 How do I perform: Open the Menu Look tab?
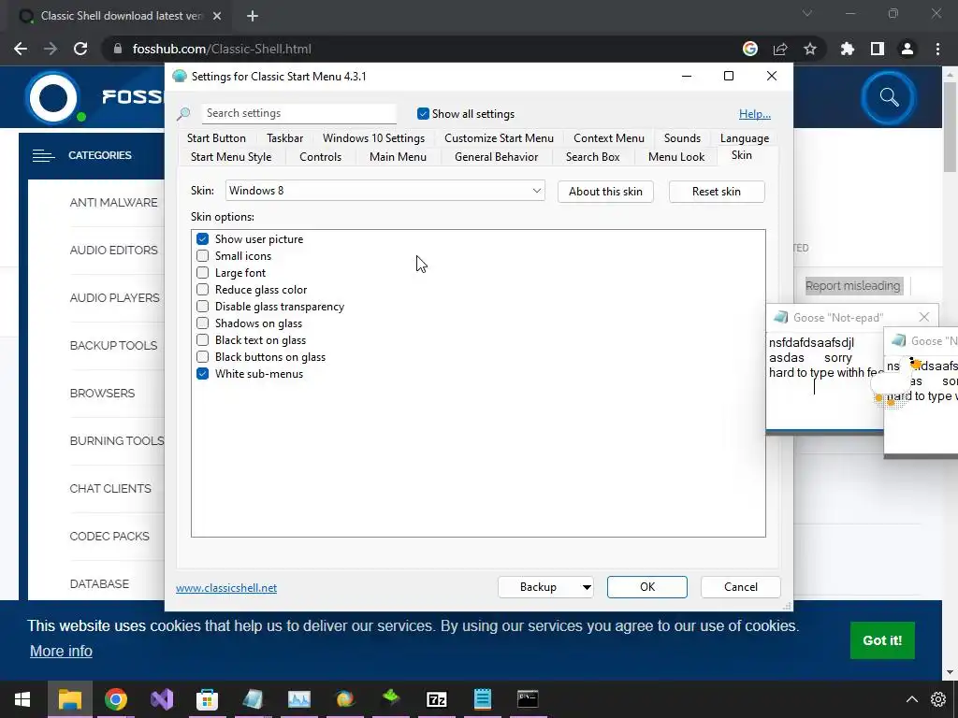[x=675, y=157]
